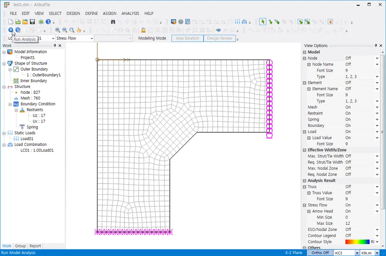This screenshot has width=386, height=256.
Task: Click the Max Size value 12
Action: coord(348,224)
